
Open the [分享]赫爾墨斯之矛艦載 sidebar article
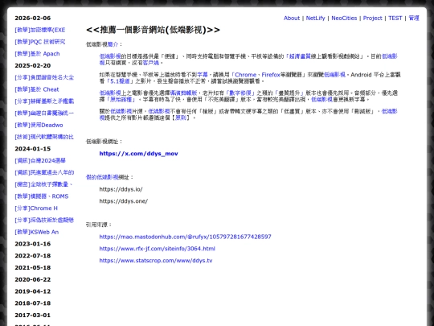44,101
